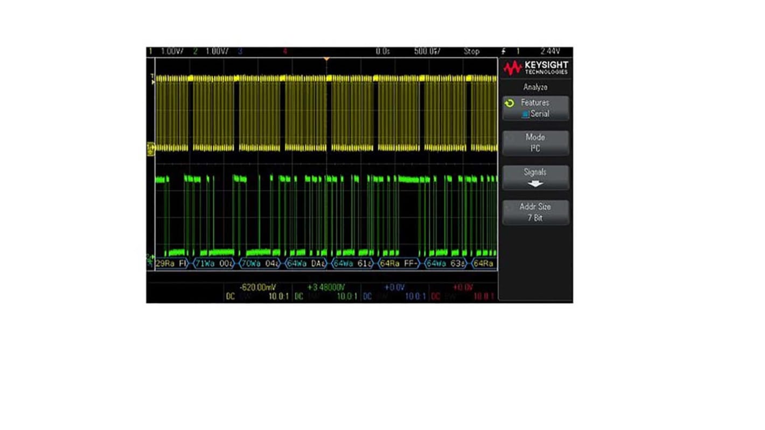Screen dimensions: 765x430
Task: Click the white down arrow under Signals
Action: [535, 183]
